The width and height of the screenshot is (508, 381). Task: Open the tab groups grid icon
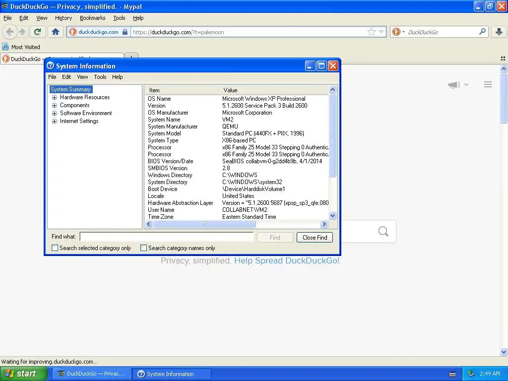tap(503, 59)
